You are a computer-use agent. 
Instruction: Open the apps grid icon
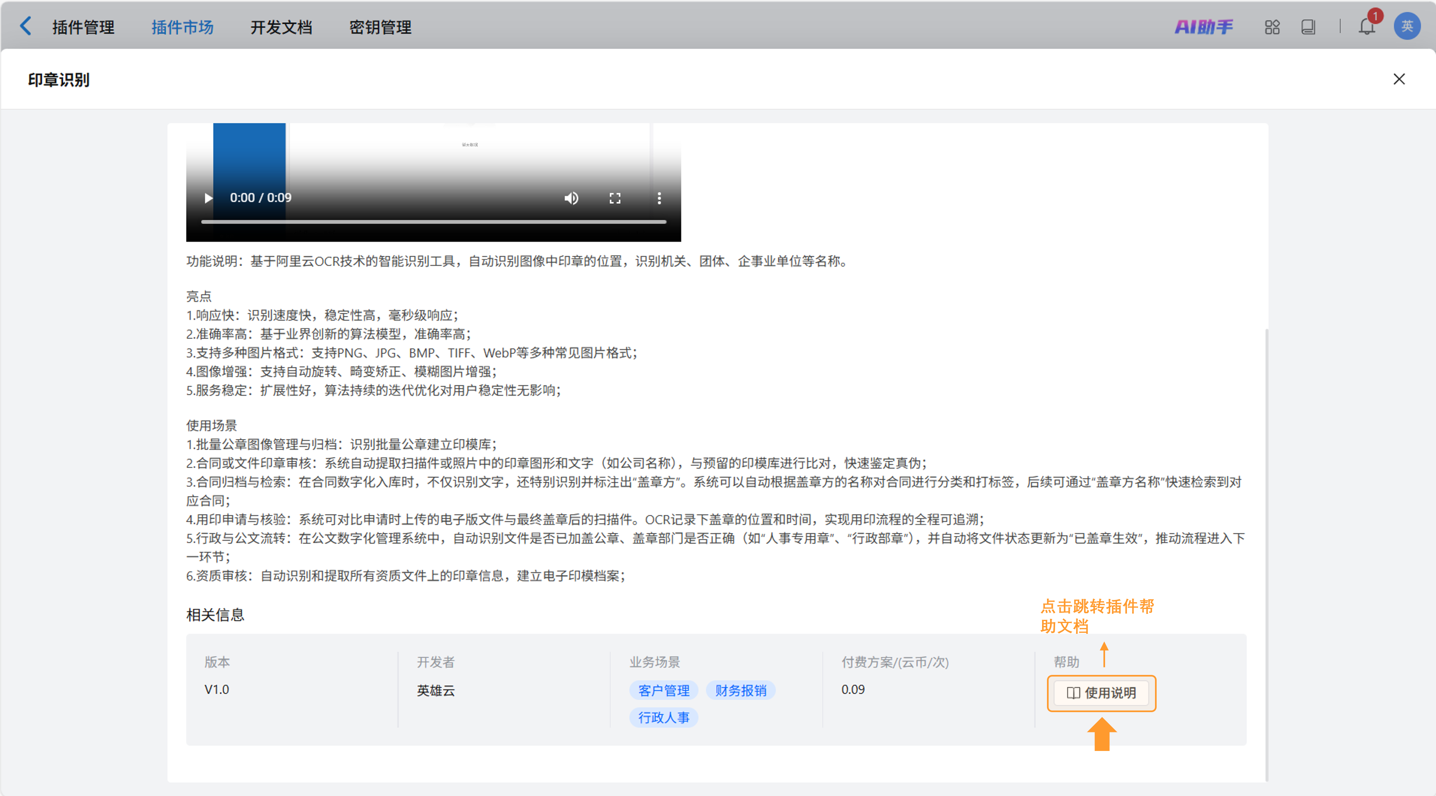point(1272,27)
